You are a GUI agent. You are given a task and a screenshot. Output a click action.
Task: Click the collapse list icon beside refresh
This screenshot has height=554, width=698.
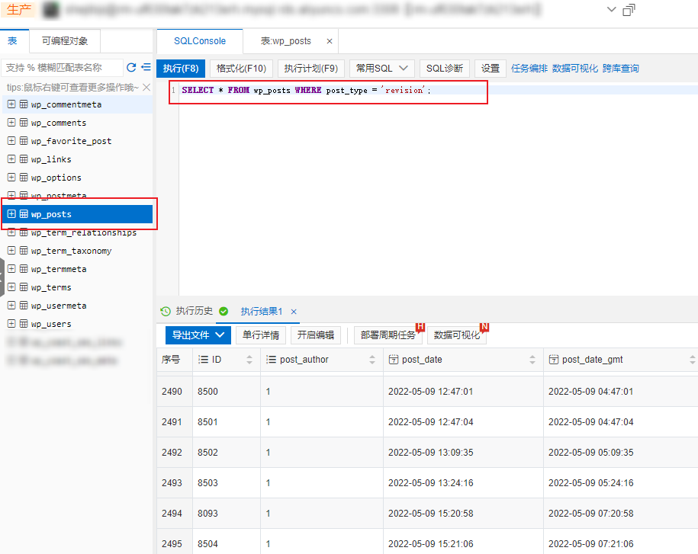[146, 67]
